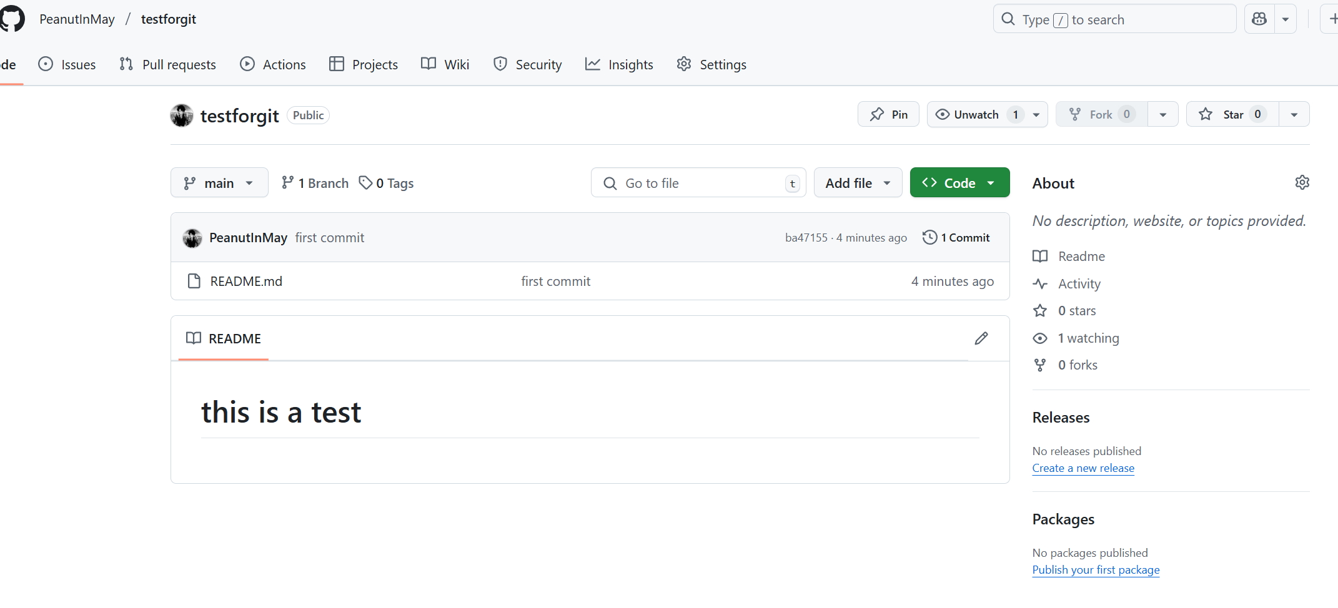Viewport: 1338px width, 608px height.
Task: Open 'first commit' message in README.md row
Action: [x=556, y=282]
